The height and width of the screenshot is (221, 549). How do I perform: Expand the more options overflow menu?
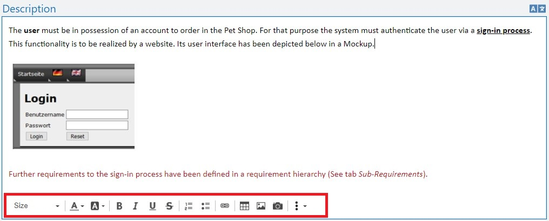point(299,206)
